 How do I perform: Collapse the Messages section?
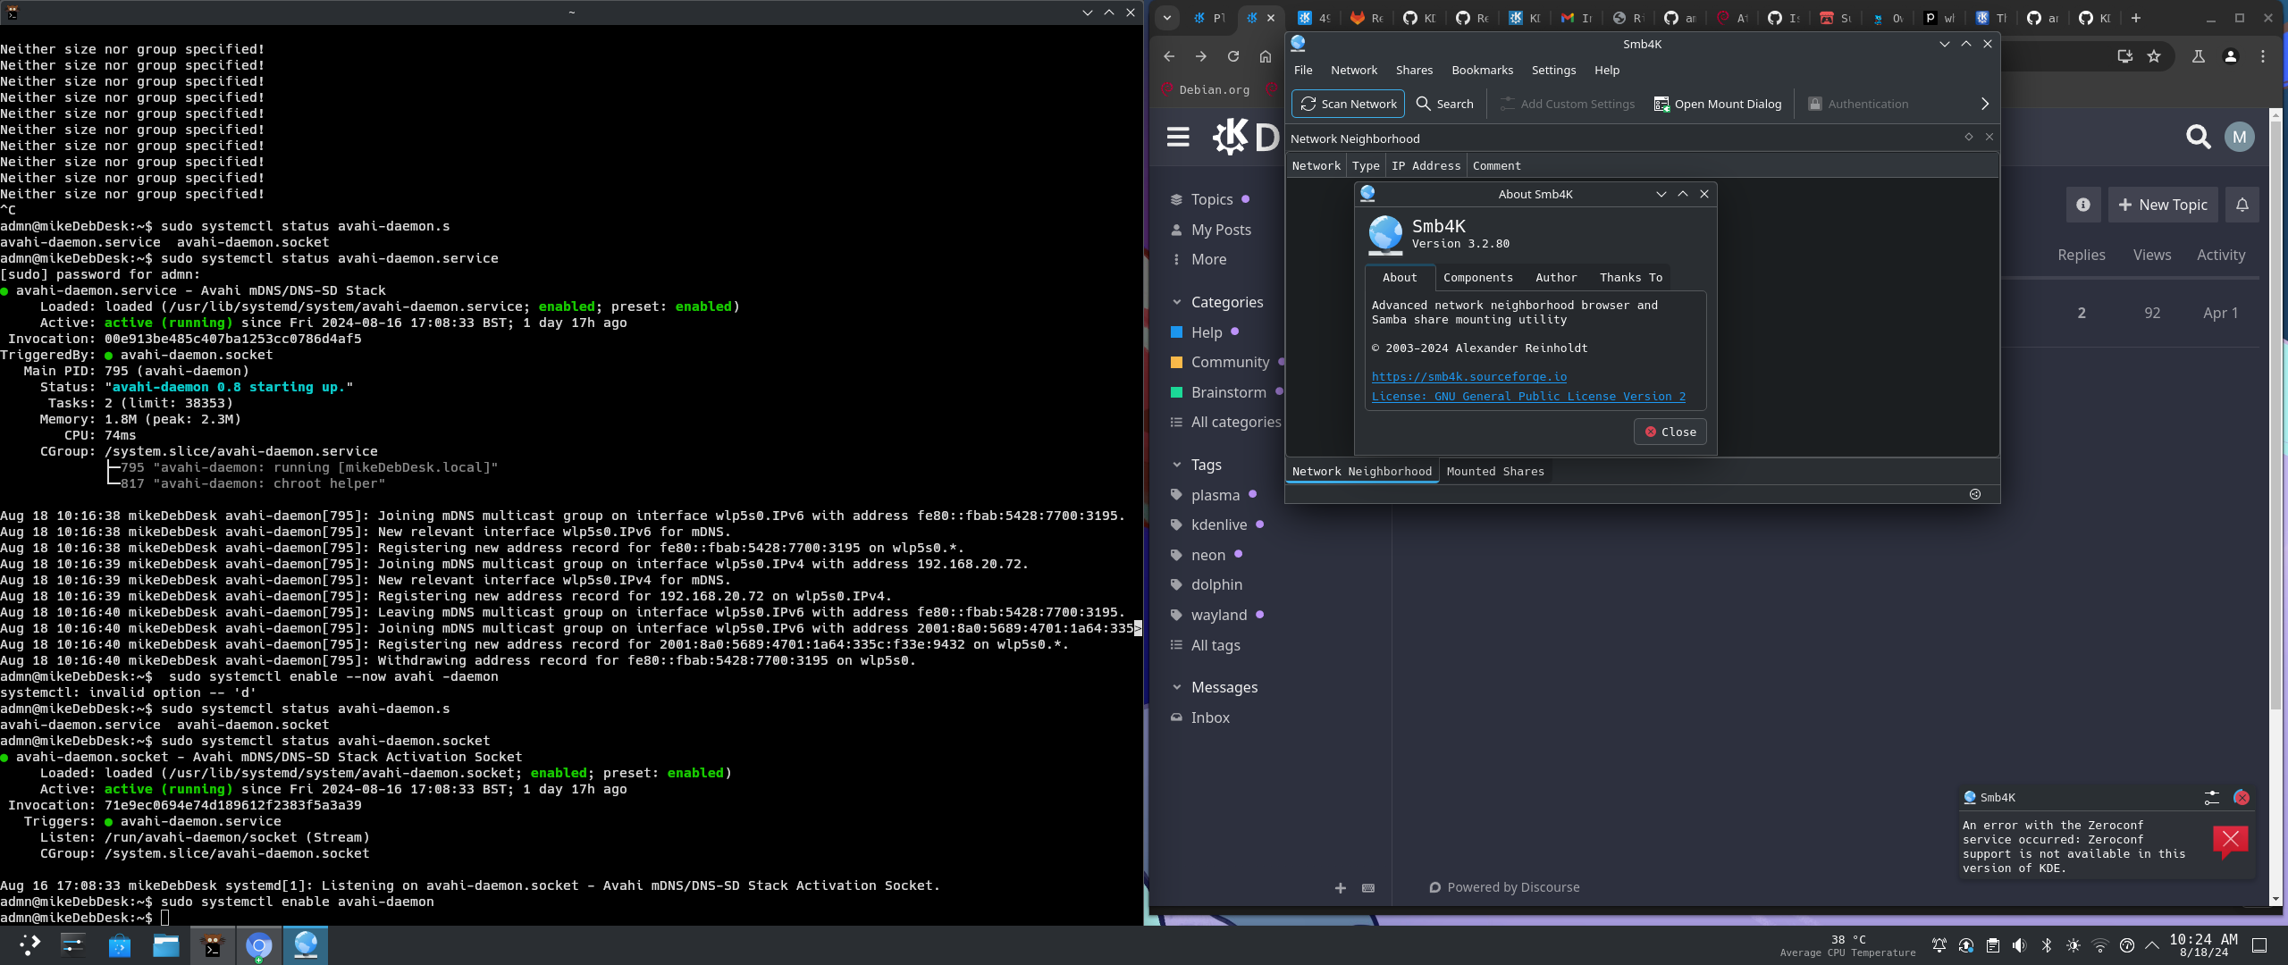click(1215, 687)
